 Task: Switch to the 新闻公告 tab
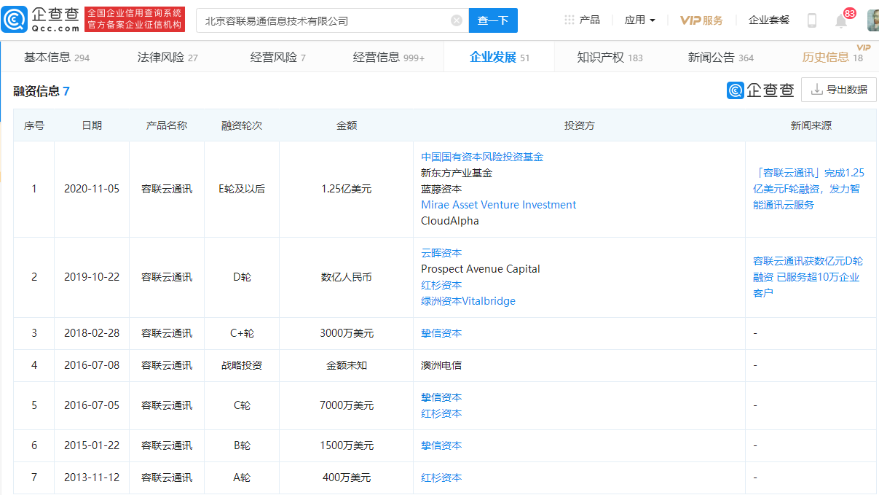pyautogui.click(x=721, y=57)
